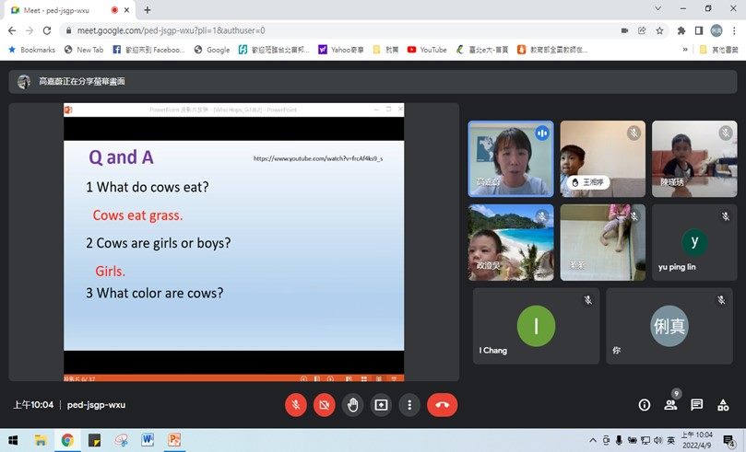Open the YouTube bookmark
746x452 pixels.
tap(426, 50)
